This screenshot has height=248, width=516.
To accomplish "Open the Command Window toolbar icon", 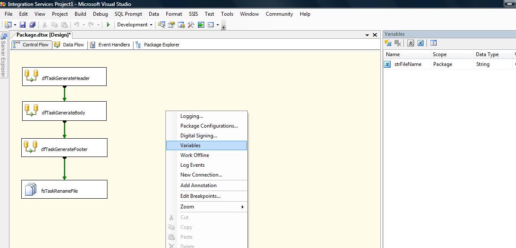I will tap(210, 25).
